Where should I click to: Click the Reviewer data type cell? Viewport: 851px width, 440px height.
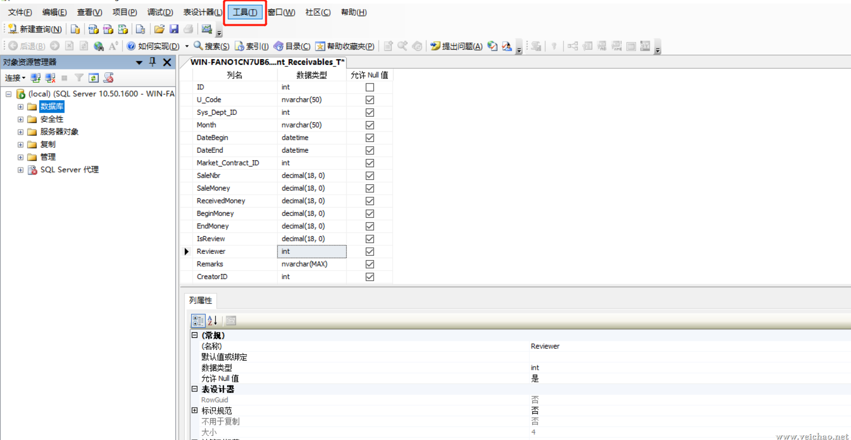point(312,251)
